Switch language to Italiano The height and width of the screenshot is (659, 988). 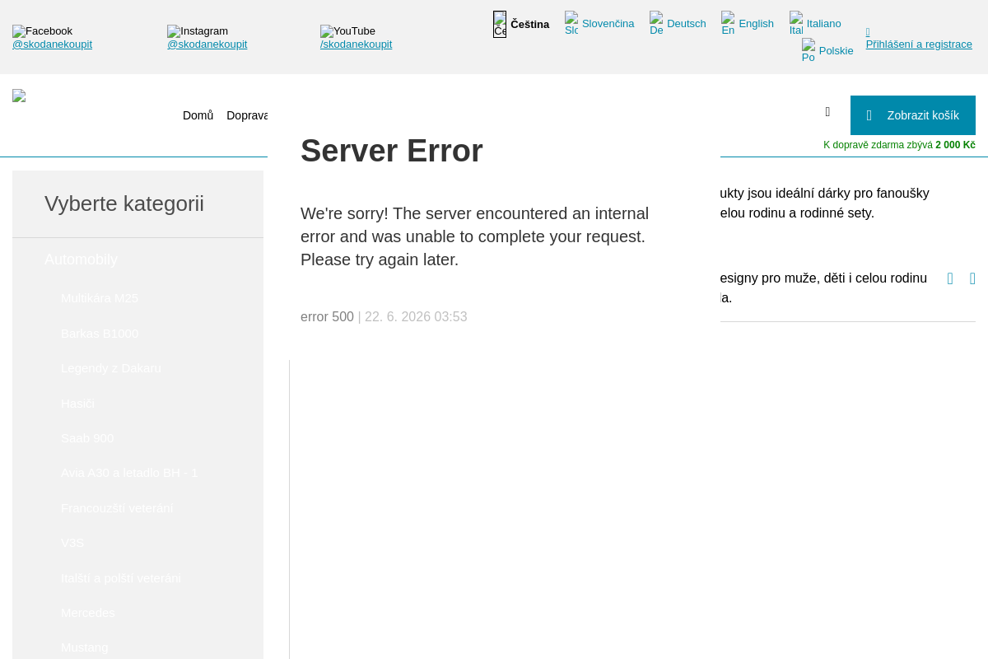pyautogui.click(x=823, y=24)
